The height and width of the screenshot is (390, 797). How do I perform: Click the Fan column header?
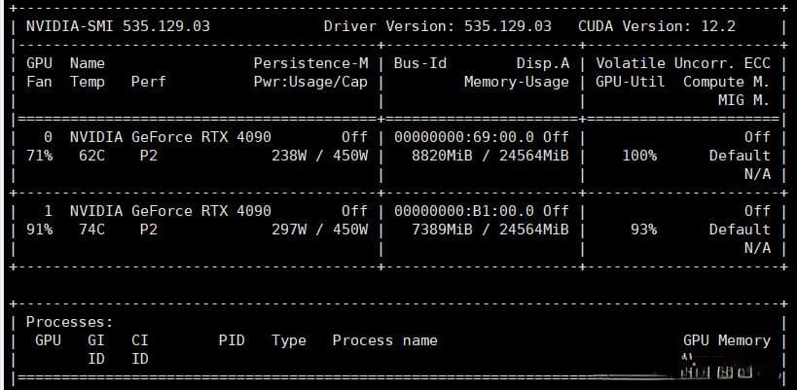pyautogui.click(x=39, y=82)
